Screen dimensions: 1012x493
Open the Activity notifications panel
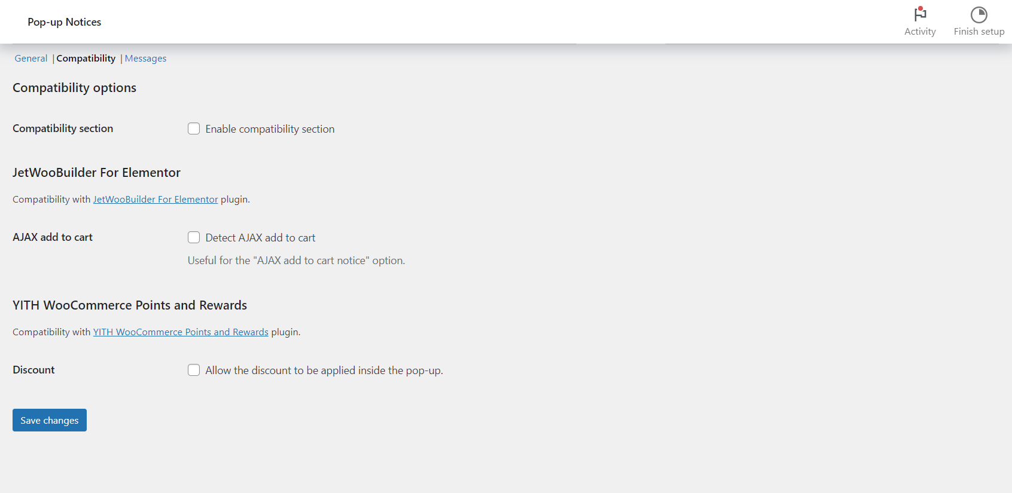pyautogui.click(x=920, y=22)
